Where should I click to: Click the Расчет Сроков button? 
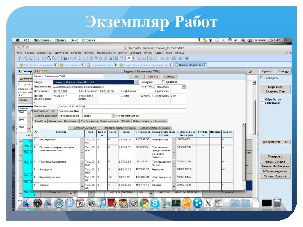(275, 176)
